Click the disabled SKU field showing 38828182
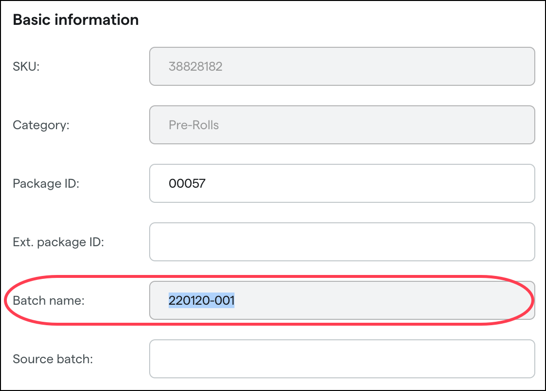Viewport: 546px width, 391px height. tap(341, 66)
